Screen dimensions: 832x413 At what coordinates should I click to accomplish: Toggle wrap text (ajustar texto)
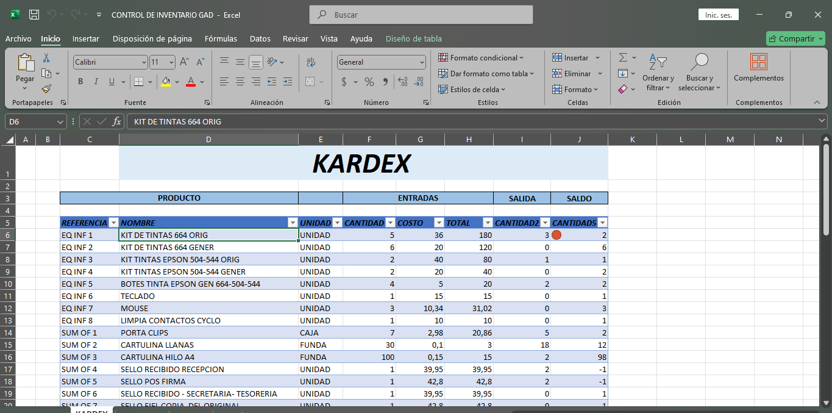(x=311, y=62)
